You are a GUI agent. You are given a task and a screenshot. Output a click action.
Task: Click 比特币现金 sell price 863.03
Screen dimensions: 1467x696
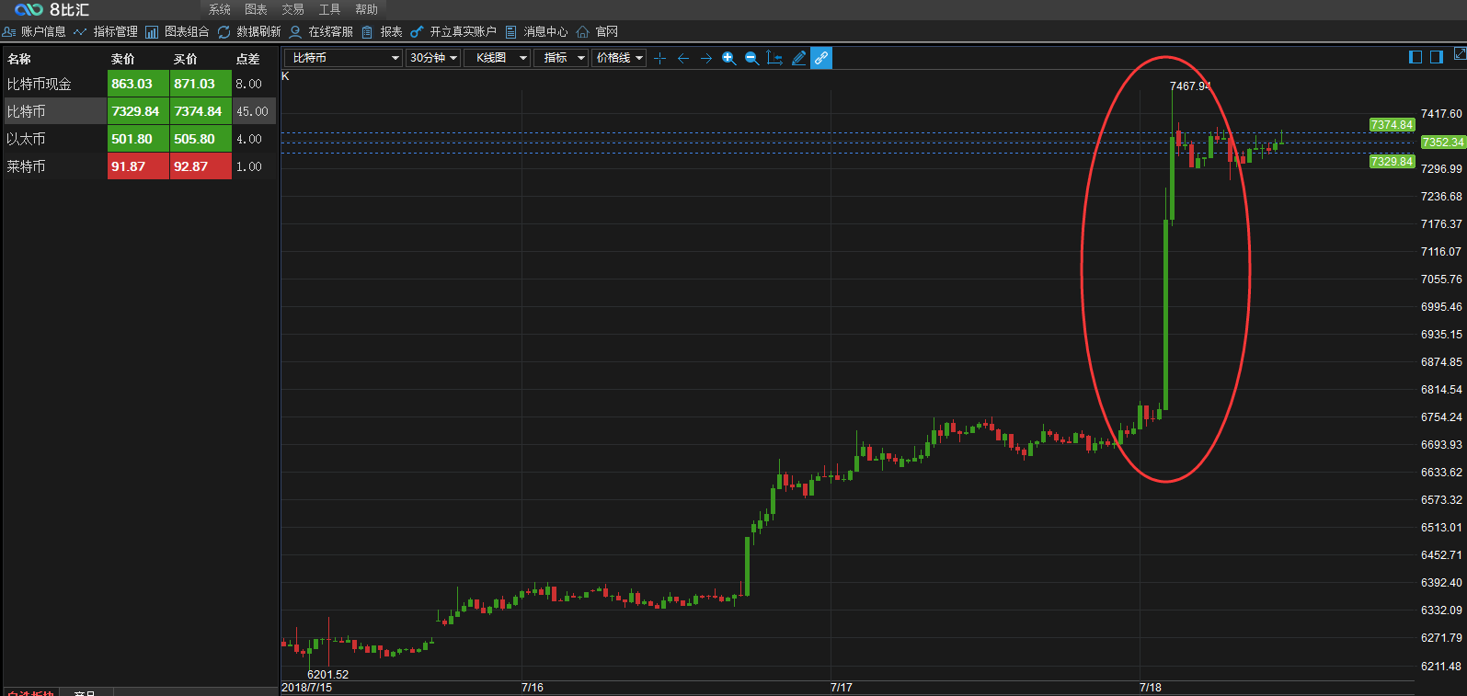coord(138,84)
